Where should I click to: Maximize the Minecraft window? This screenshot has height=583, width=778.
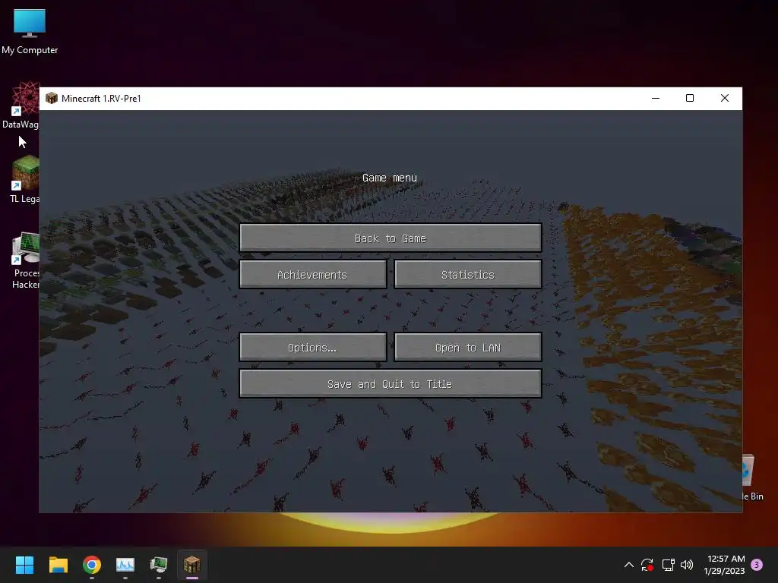click(690, 98)
